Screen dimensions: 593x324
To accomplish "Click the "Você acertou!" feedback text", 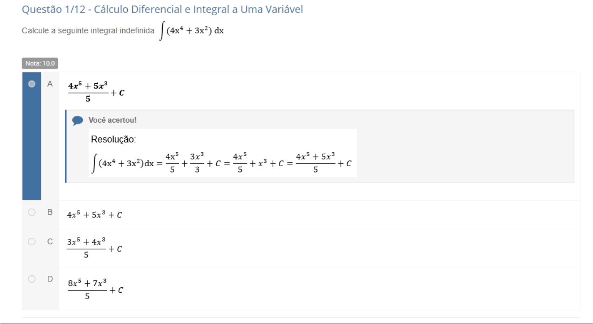I will point(113,120).
